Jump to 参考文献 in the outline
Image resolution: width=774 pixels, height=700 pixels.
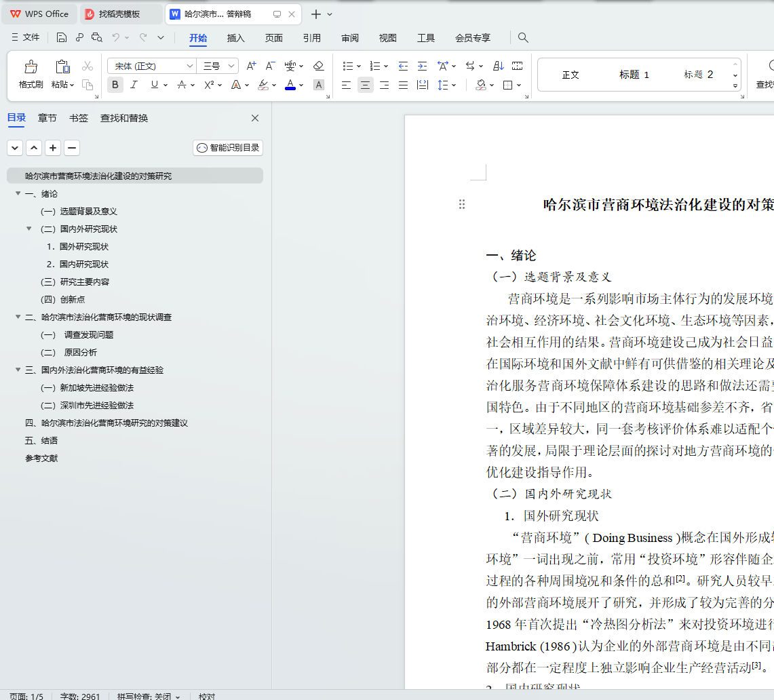pos(42,459)
